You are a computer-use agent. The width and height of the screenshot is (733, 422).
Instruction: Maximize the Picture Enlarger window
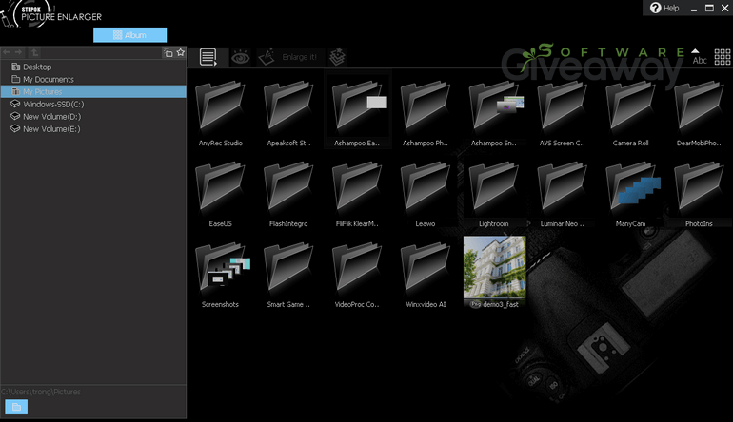709,8
